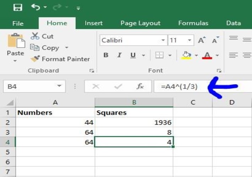
Task: Click the Insert Function fx icon
Action: pyautogui.click(x=140, y=86)
